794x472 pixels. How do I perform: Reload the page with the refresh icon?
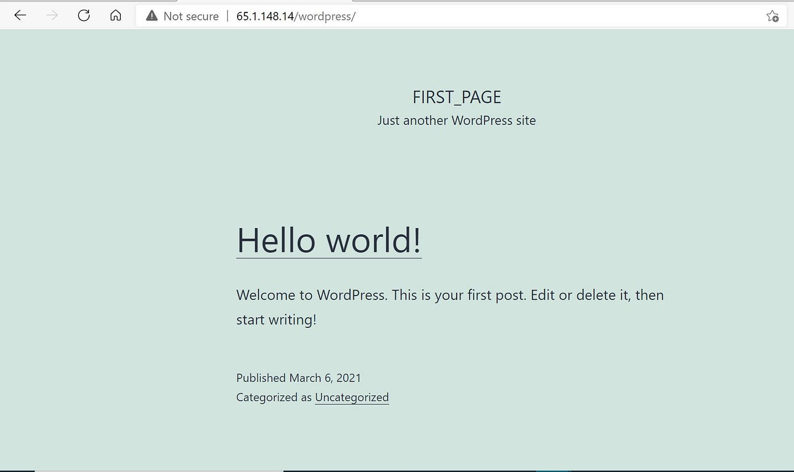pyautogui.click(x=84, y=16)
